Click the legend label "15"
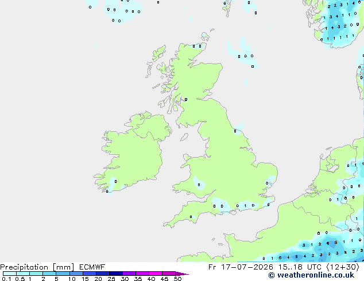This screenshot has height=281, width=364. tap(85, 279)
